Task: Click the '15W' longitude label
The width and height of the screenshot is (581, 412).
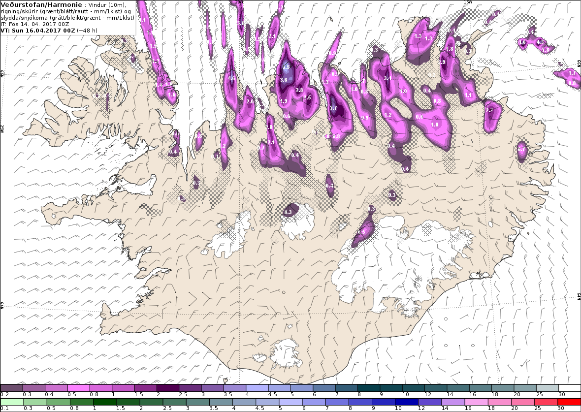Action: point(468,2)
